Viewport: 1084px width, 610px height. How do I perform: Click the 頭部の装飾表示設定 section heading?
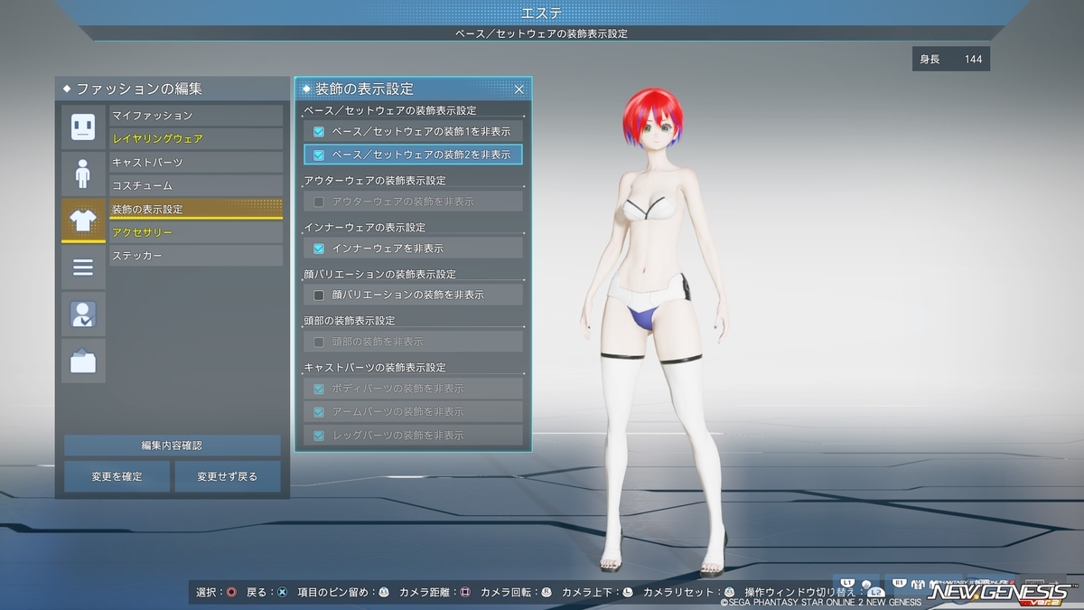(350, 321)
